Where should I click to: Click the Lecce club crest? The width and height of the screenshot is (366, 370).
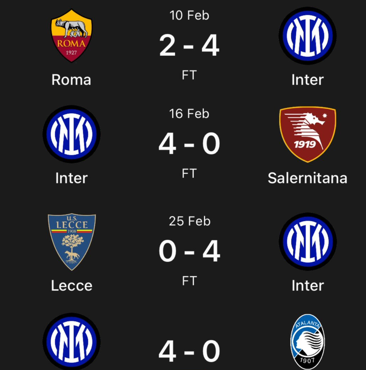click(71, 242)
